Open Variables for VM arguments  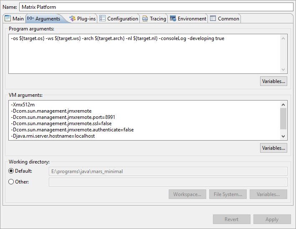tap(273, 148)
